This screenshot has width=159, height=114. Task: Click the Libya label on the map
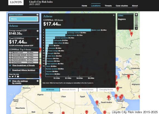[63, 96]
